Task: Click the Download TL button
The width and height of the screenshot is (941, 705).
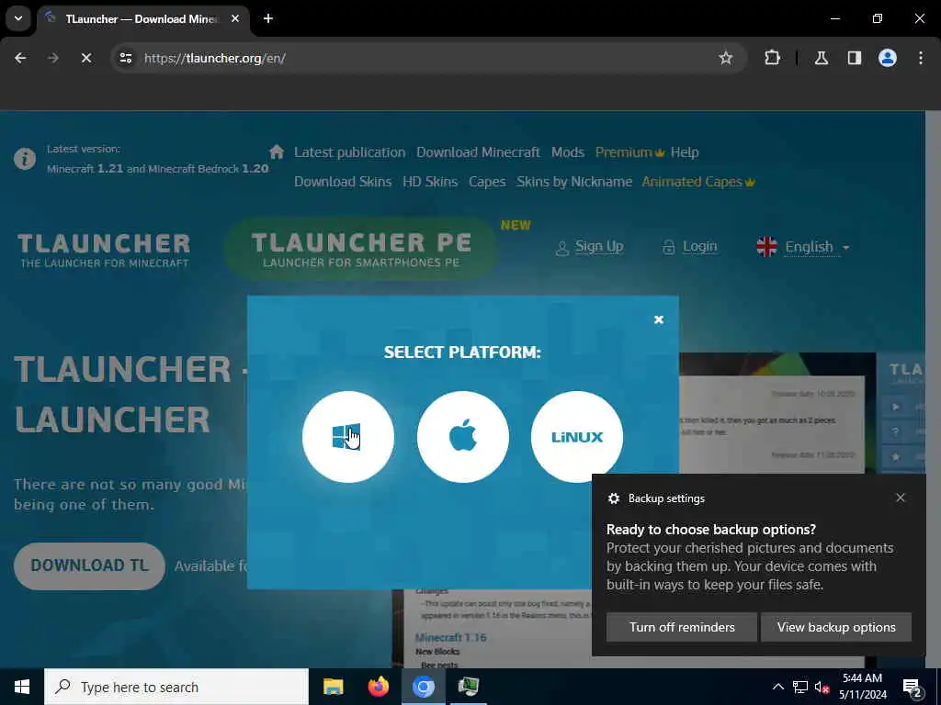Action: point(89,565)
